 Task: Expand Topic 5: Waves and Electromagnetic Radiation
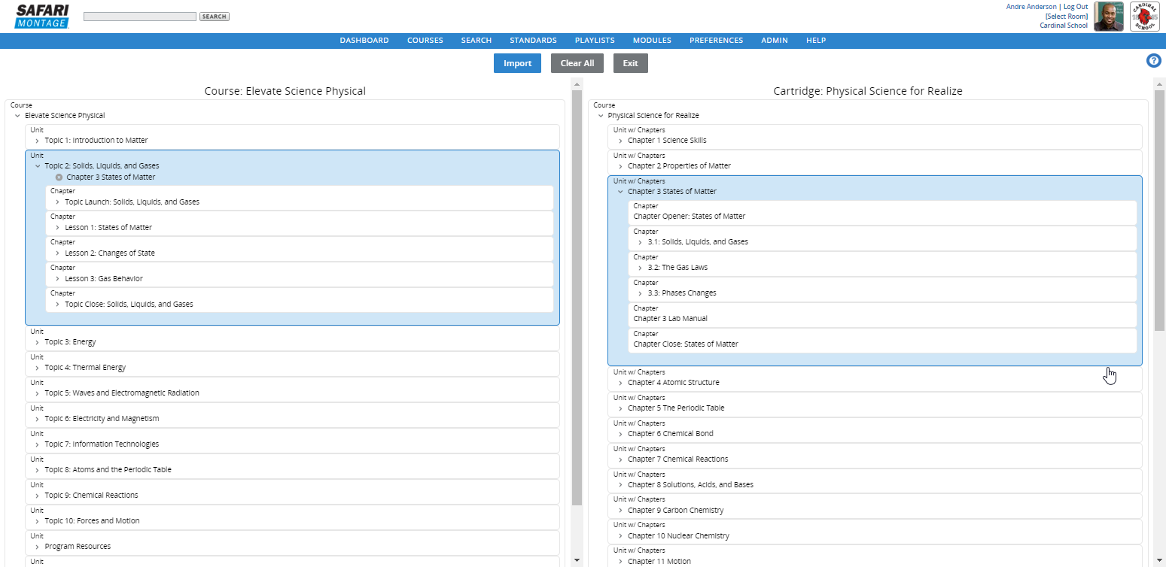tap(37, 393)
